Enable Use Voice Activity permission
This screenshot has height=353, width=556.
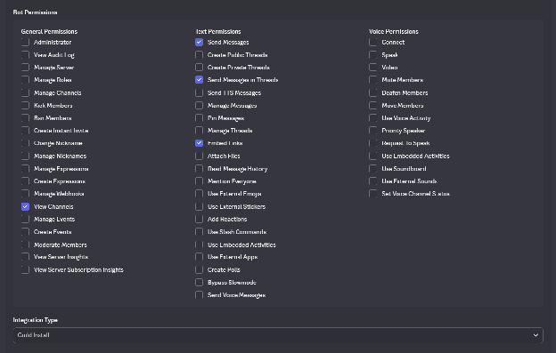coord(372,117)
